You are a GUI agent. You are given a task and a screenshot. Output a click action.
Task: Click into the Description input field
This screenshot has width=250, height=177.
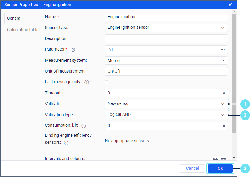166,39
